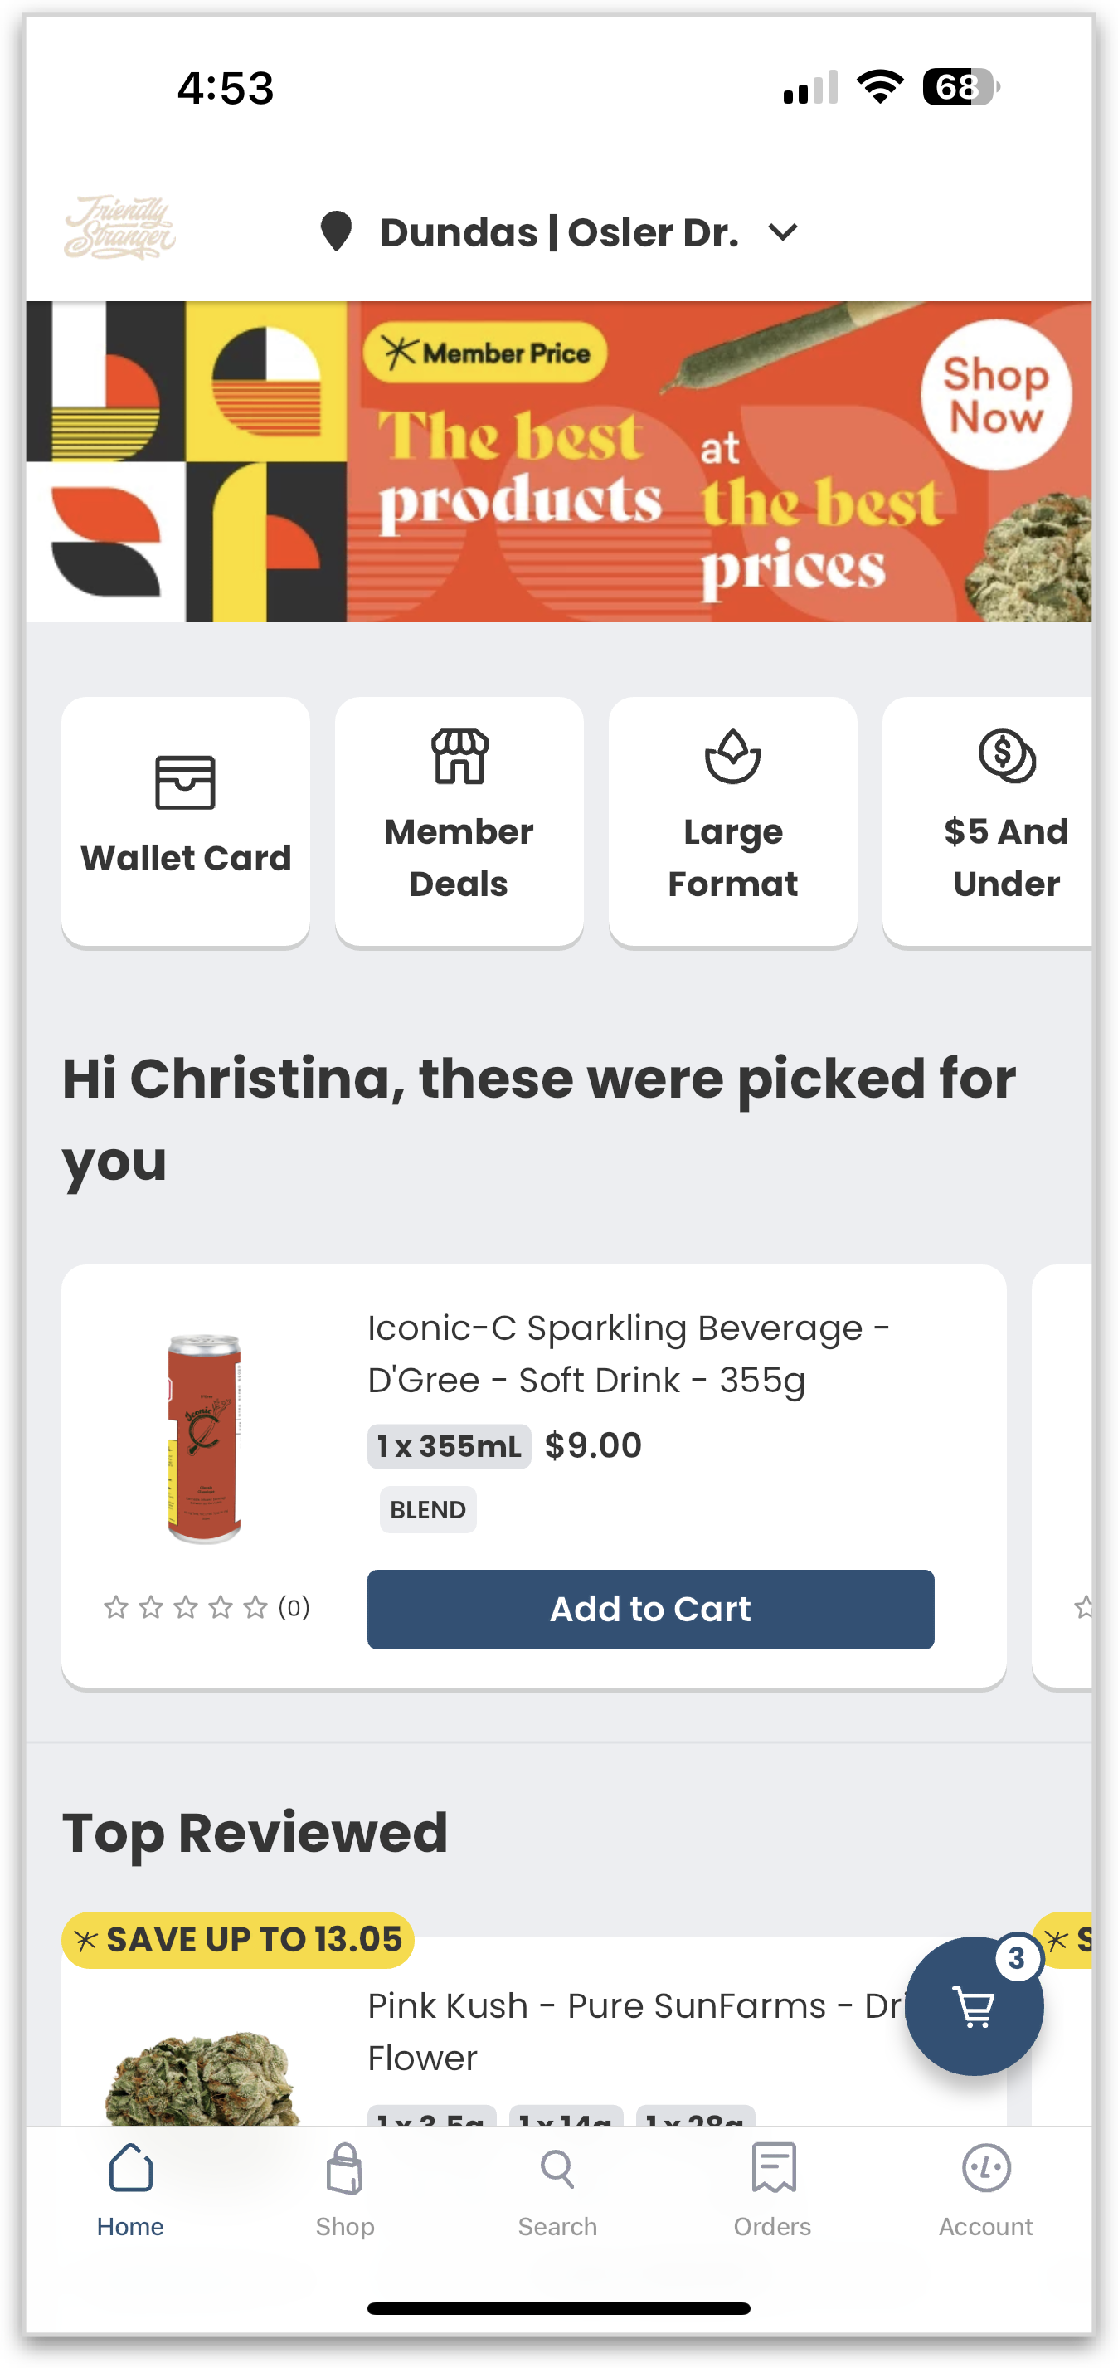Image resolution: width=1118 pixels, height=2368 pixels.
Task: Open the Large Format category
Action: [732, 821]
